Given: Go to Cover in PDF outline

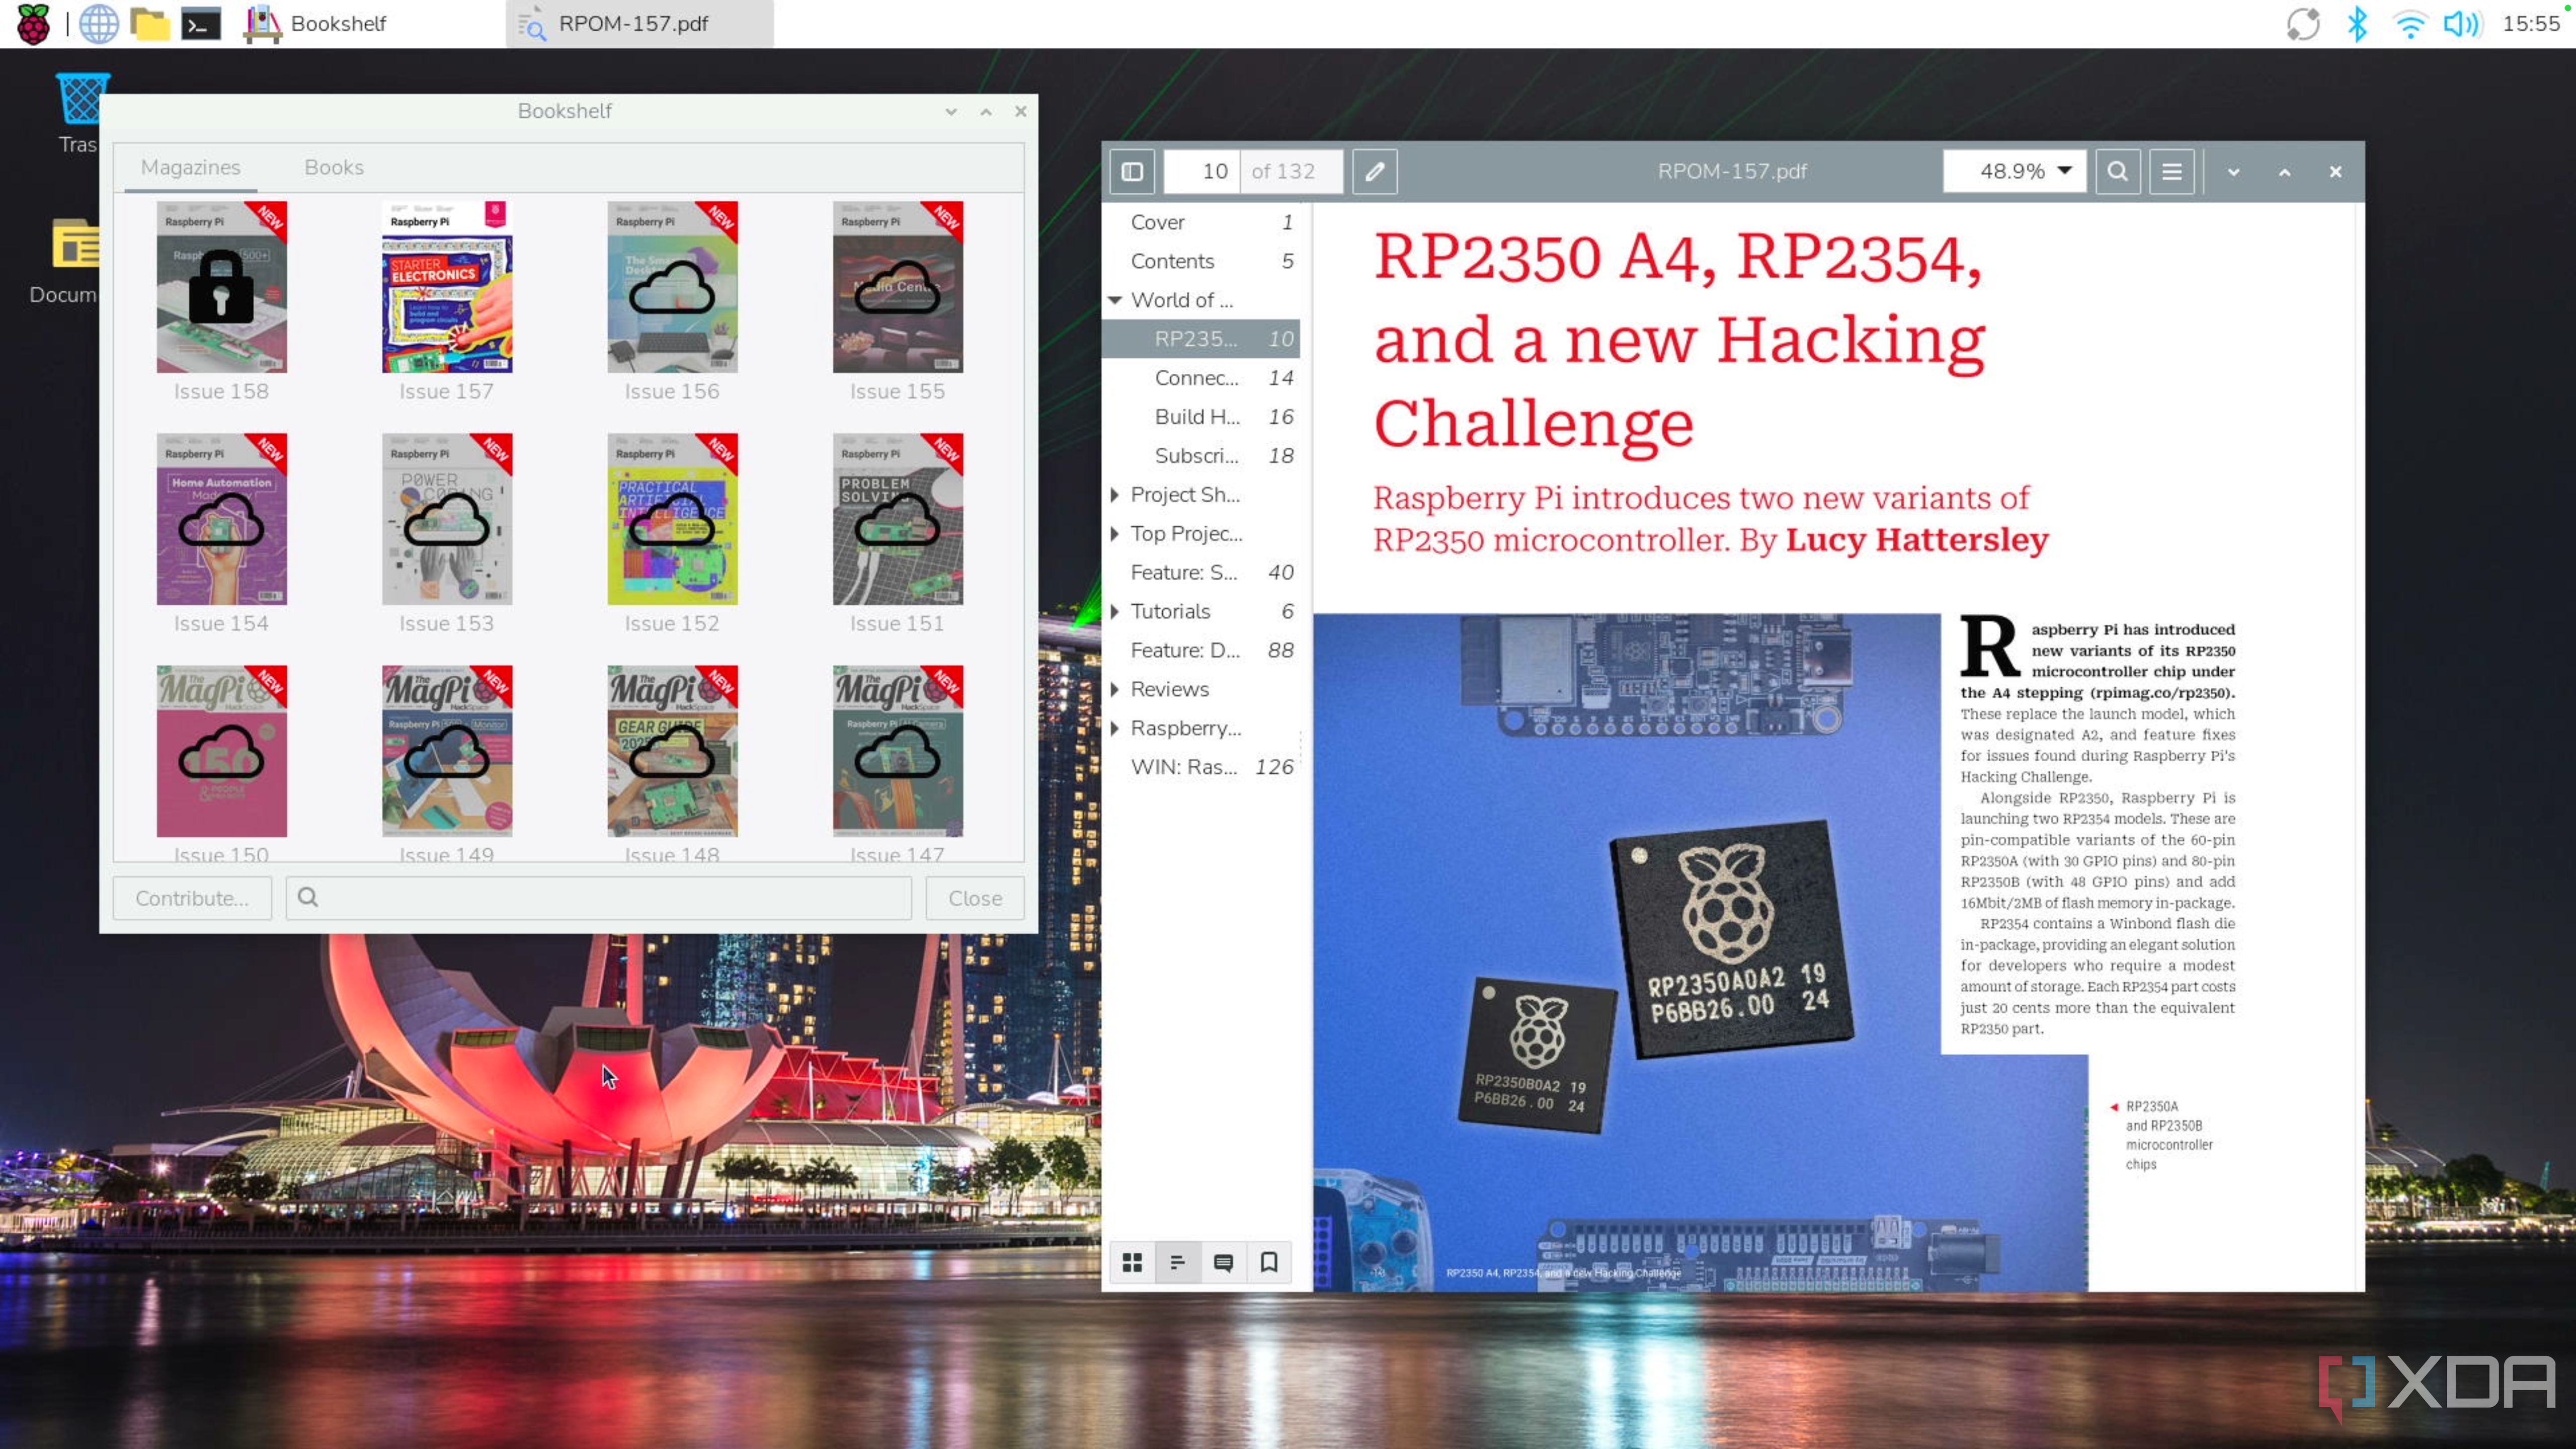Looking at the screenshot, I should [x=1201, y=222].
